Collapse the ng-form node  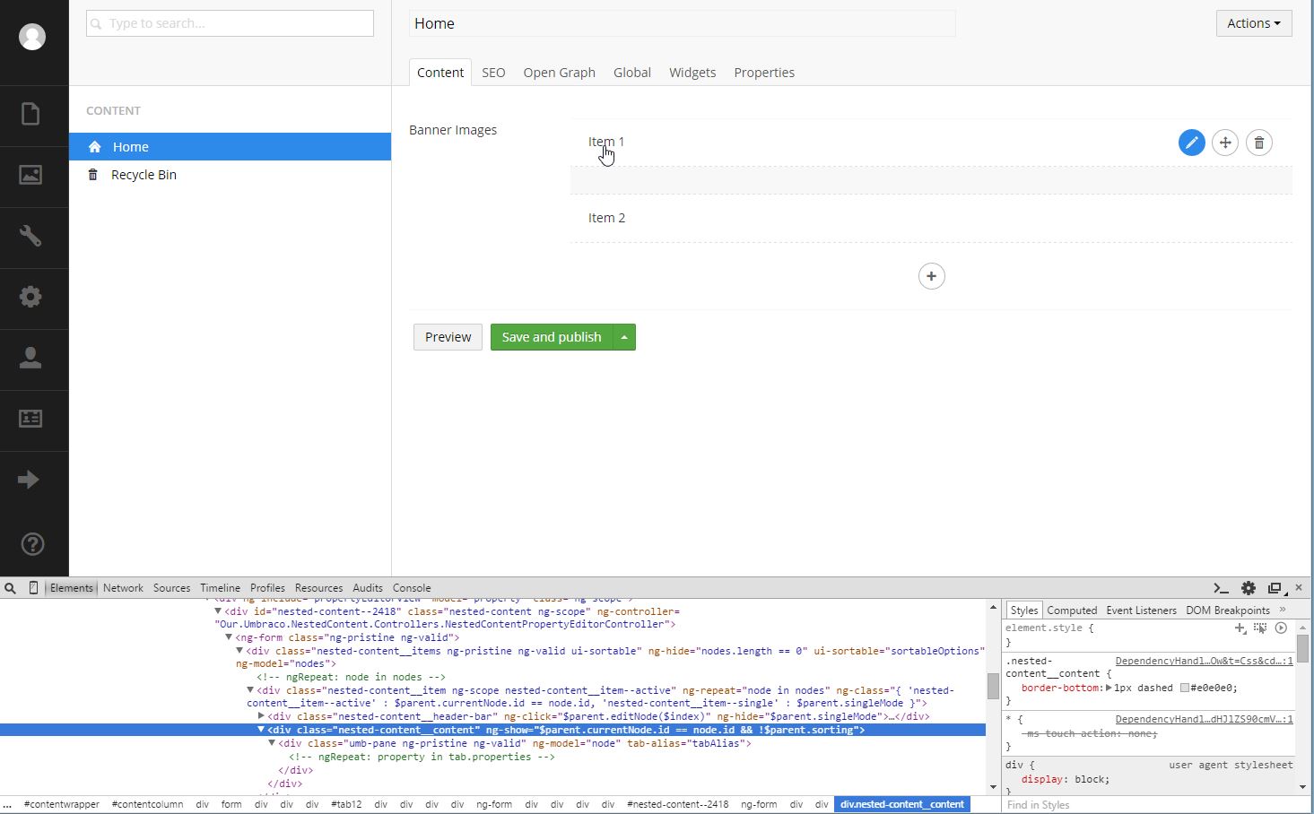pyautogui.click(x=229, y=637)
